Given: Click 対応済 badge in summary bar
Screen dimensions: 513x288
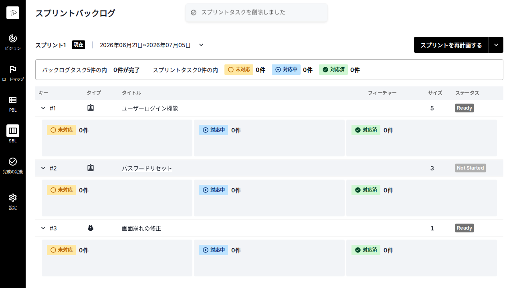Looking at the screenshot, I should (x=333, y=70).
